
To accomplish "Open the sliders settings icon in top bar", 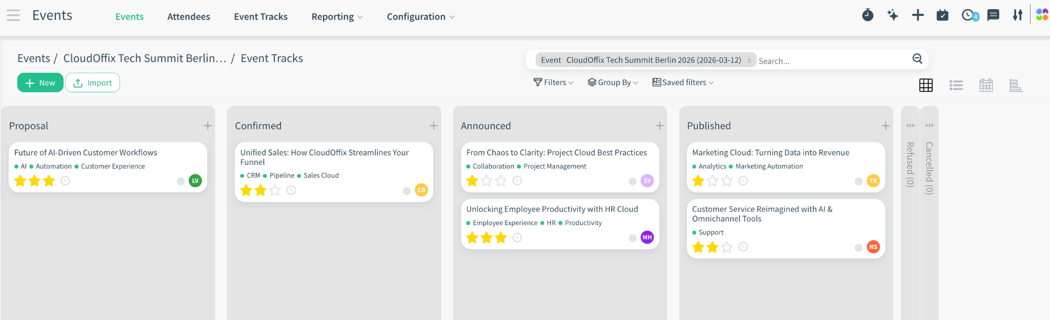I will [1018, 15].
